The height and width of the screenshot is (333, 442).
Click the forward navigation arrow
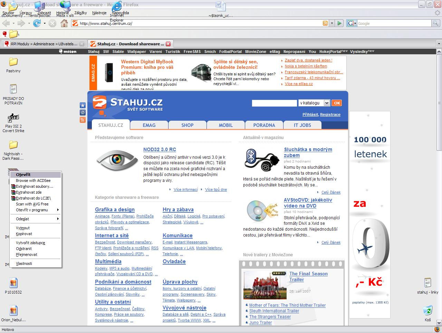(x=21, y=23)
